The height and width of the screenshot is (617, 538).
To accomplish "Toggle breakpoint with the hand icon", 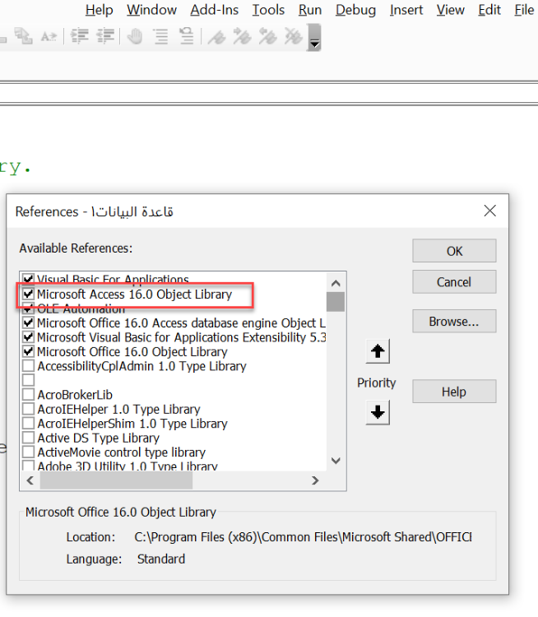I will tap(135, 36).
